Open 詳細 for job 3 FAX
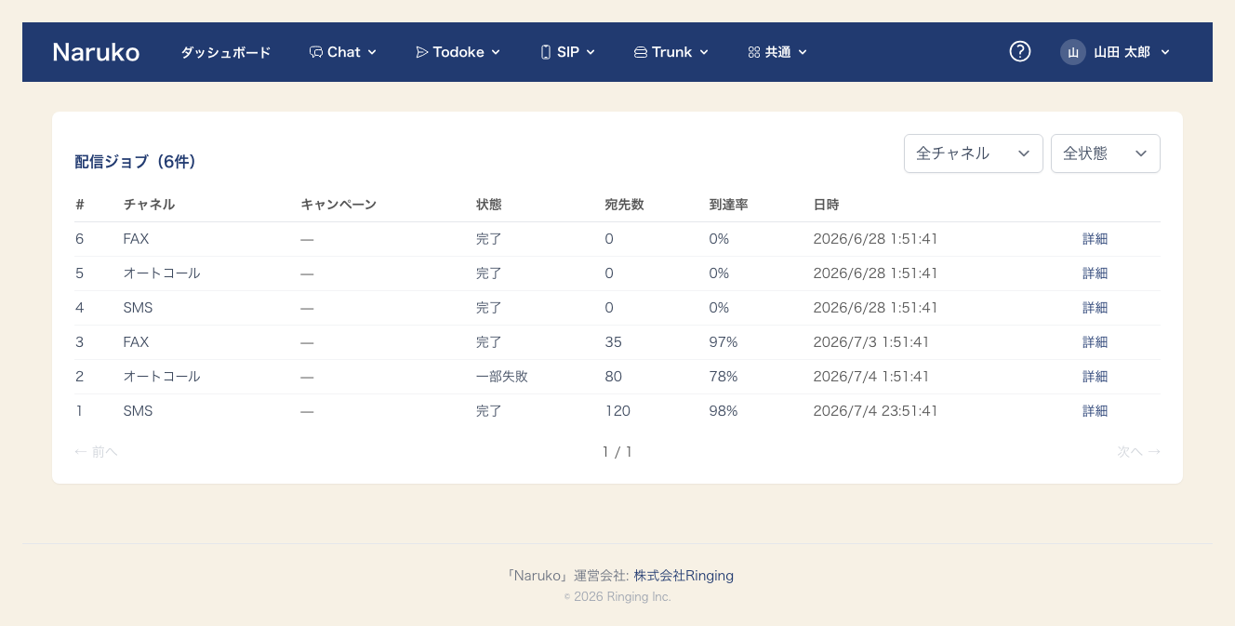Screen dimensions: 1235x626 pyautogui.click(x=1096, y=342)
